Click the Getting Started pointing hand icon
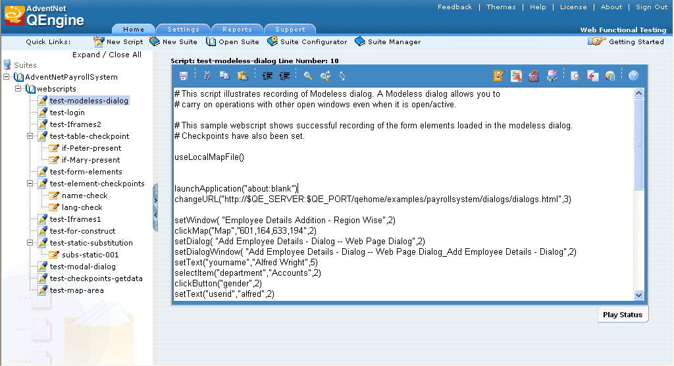Image resolution: width=674 pixels, height=366 pixels. pyautogui.click(x=596, y=41)
